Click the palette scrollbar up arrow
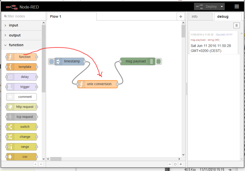 click(x=44, y=23)
